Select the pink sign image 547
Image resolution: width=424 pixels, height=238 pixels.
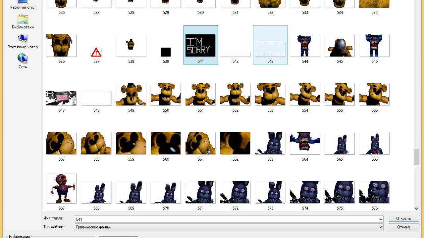(61, 98)
